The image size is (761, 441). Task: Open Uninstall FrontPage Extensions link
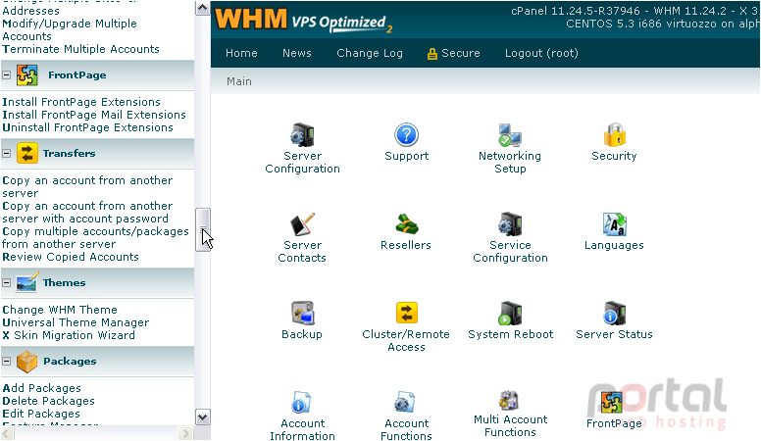pyautogui.click(x=87, y=127)
